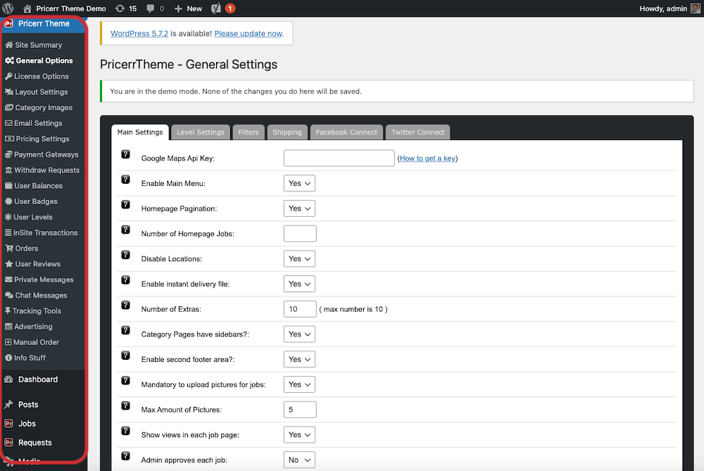Click the help icon beside Number of Extras

(126, 306)
